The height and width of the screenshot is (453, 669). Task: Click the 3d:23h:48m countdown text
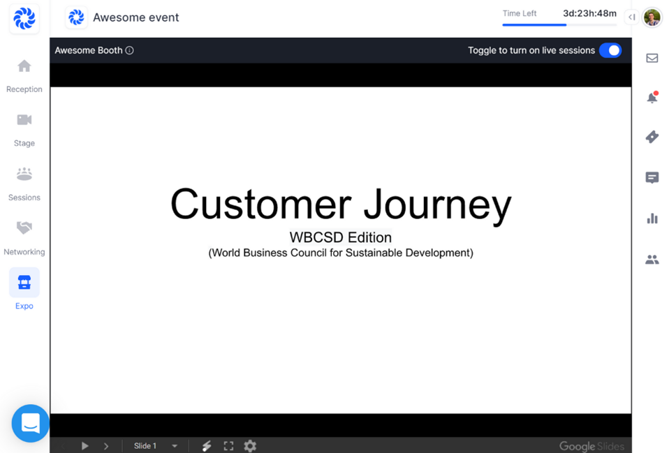[589, 13]
